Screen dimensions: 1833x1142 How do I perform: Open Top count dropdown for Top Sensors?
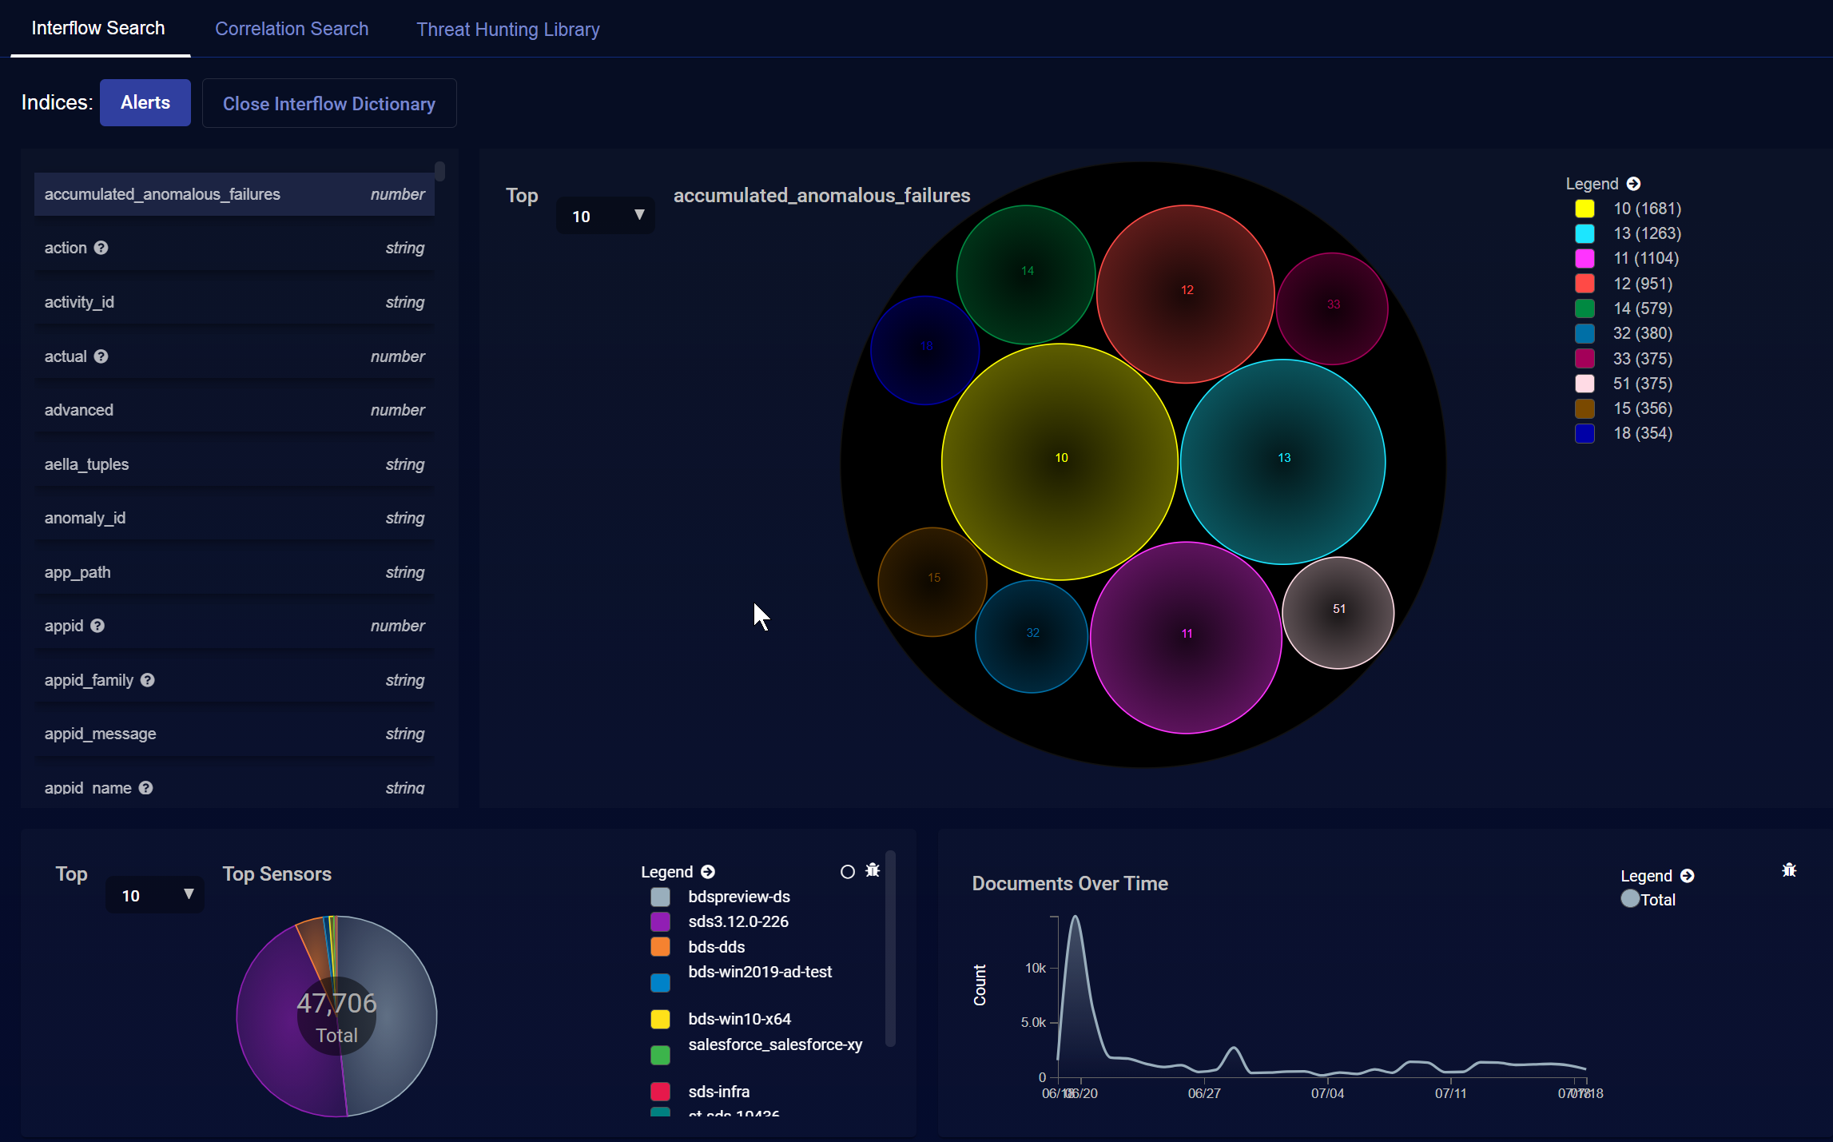pos(155,895)
